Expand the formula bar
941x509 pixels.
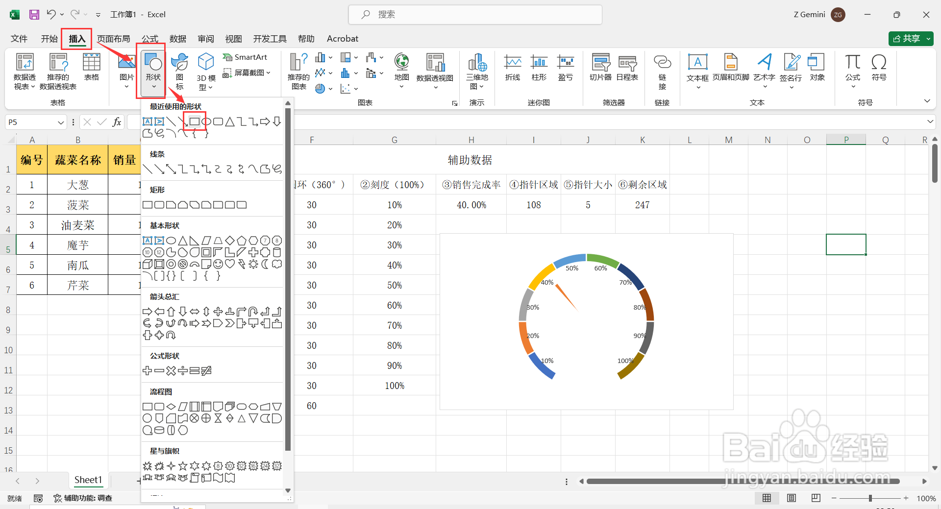tap(930, 121)
